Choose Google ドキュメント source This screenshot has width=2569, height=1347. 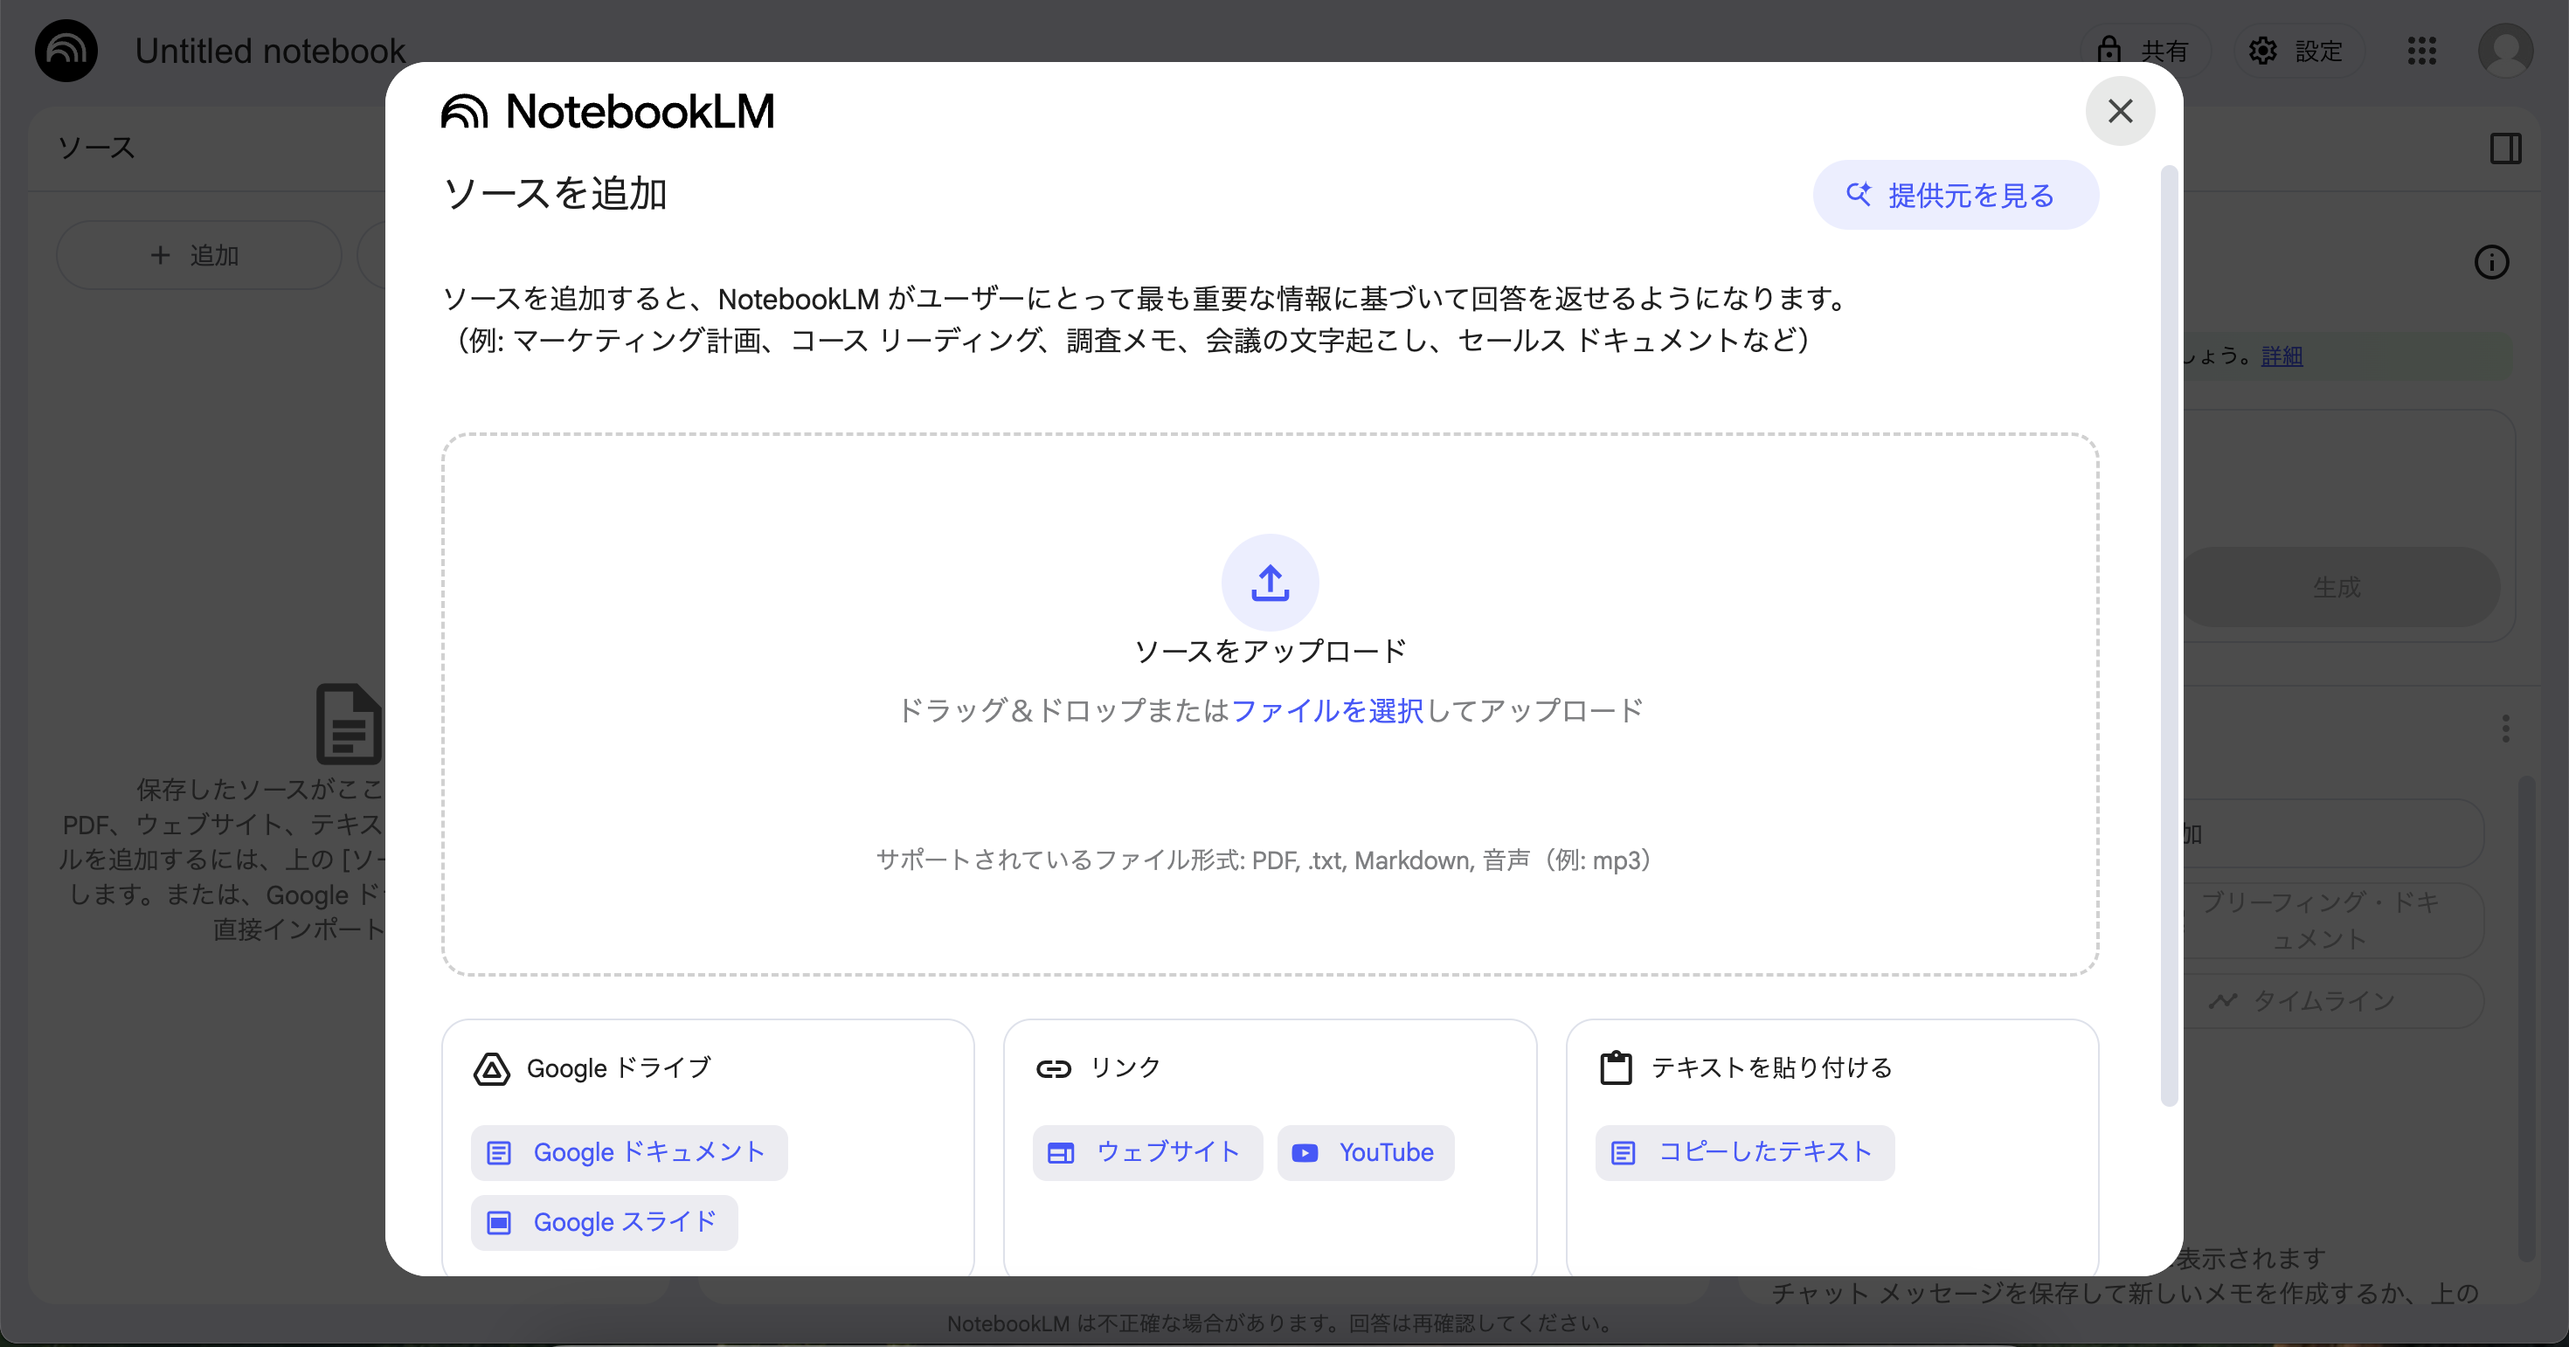pyautogui.click(x=628, y=1152)
